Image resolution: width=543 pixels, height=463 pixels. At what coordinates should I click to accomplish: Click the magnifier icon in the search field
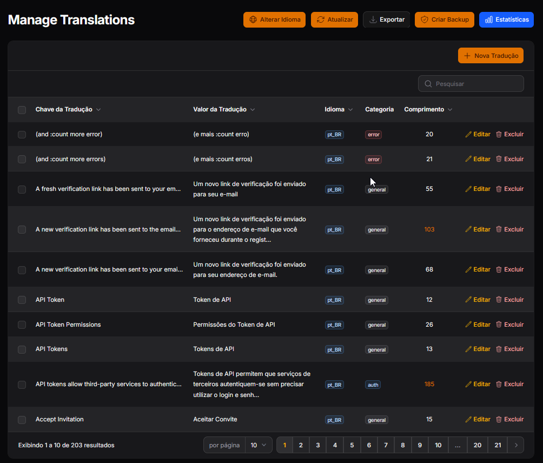(428, 83)
